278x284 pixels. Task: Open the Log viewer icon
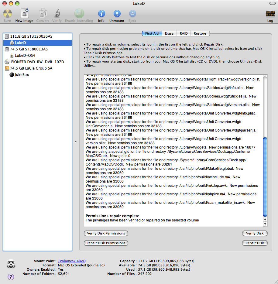point(270,14)
